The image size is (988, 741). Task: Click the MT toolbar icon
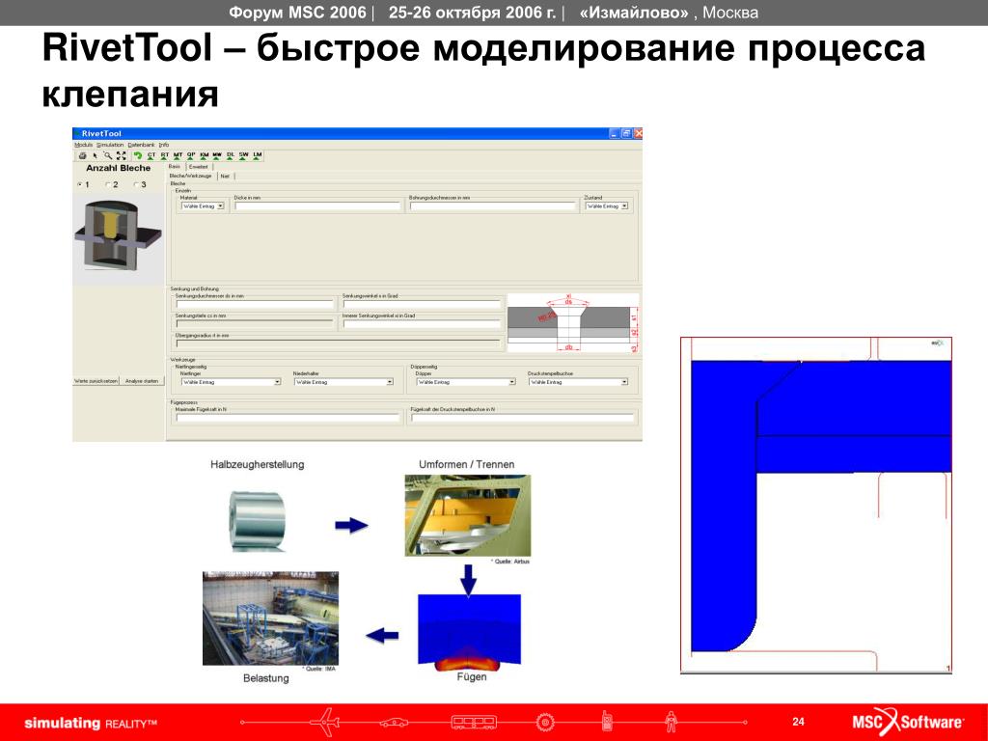[178, 155]
